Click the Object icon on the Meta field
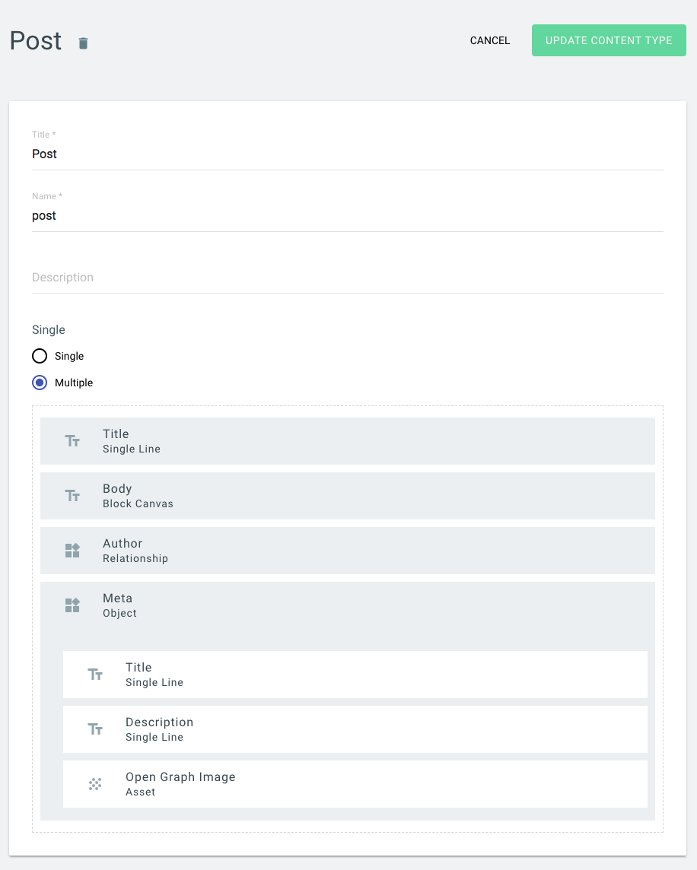The height and width of the screenshot is (870, 697). coord(72,605)
